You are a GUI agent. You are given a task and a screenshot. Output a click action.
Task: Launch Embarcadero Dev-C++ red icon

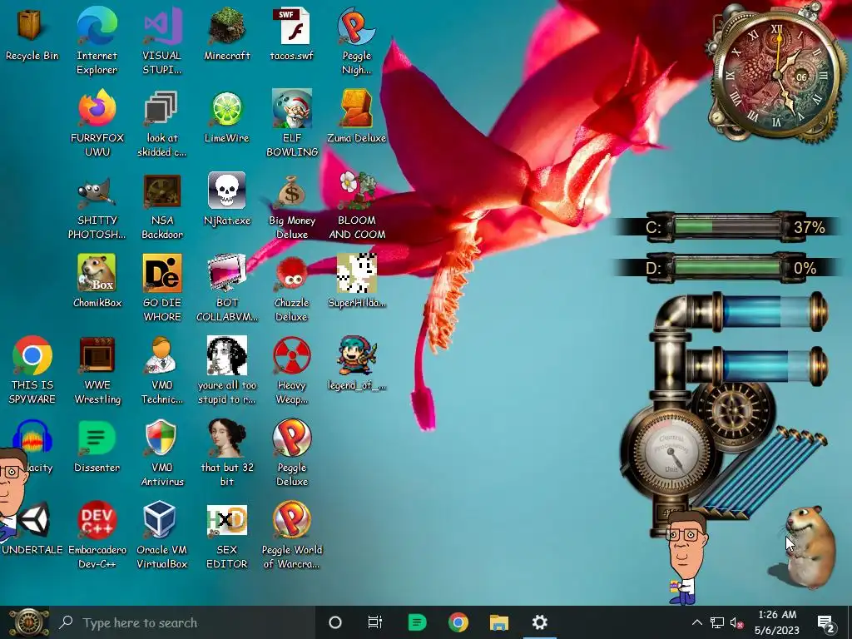tap(97, 520)
